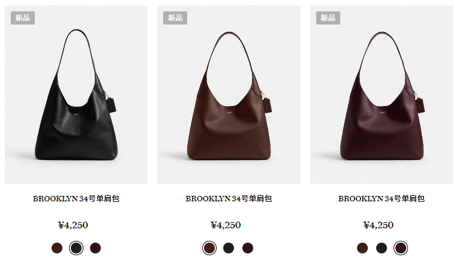Click the ¥4,250 price under the burgundy bag
The width and height of the screenshot is (459, 272).
coord(379,225)
